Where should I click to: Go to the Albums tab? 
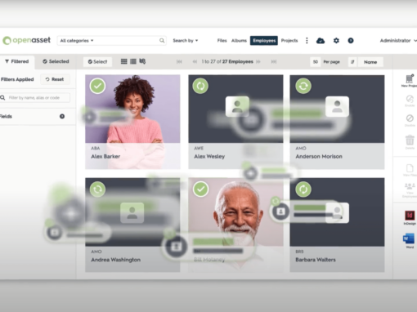coord(239,41)
